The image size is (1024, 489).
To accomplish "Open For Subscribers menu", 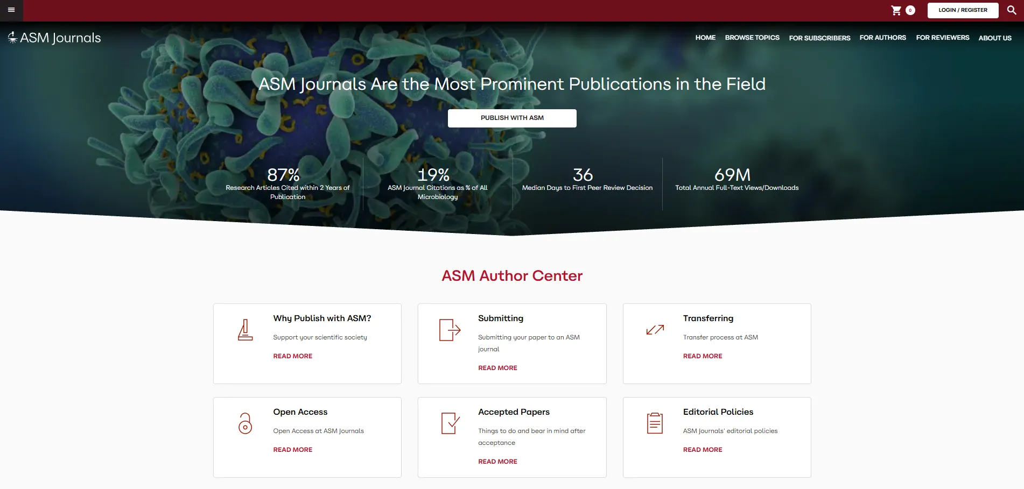I will click(x=819, y=38).
